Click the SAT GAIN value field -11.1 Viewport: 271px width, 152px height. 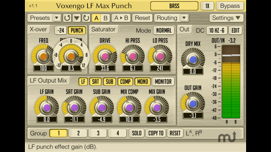tap(74, 119)
